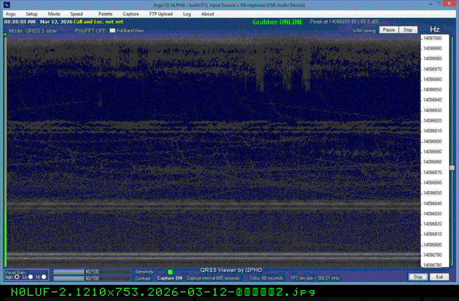Open the FTP Upload menu
Viewport: 459px width, 301px height.
(x=161, y=14)
